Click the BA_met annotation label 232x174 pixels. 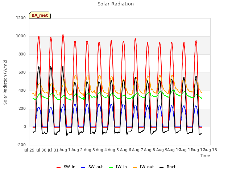point(40,15)
